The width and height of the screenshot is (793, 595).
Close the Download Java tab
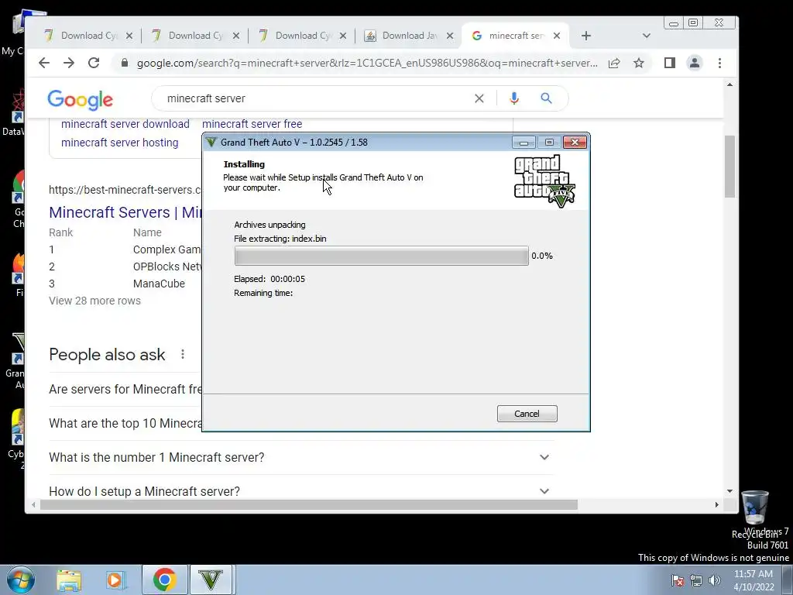[450, 36]
